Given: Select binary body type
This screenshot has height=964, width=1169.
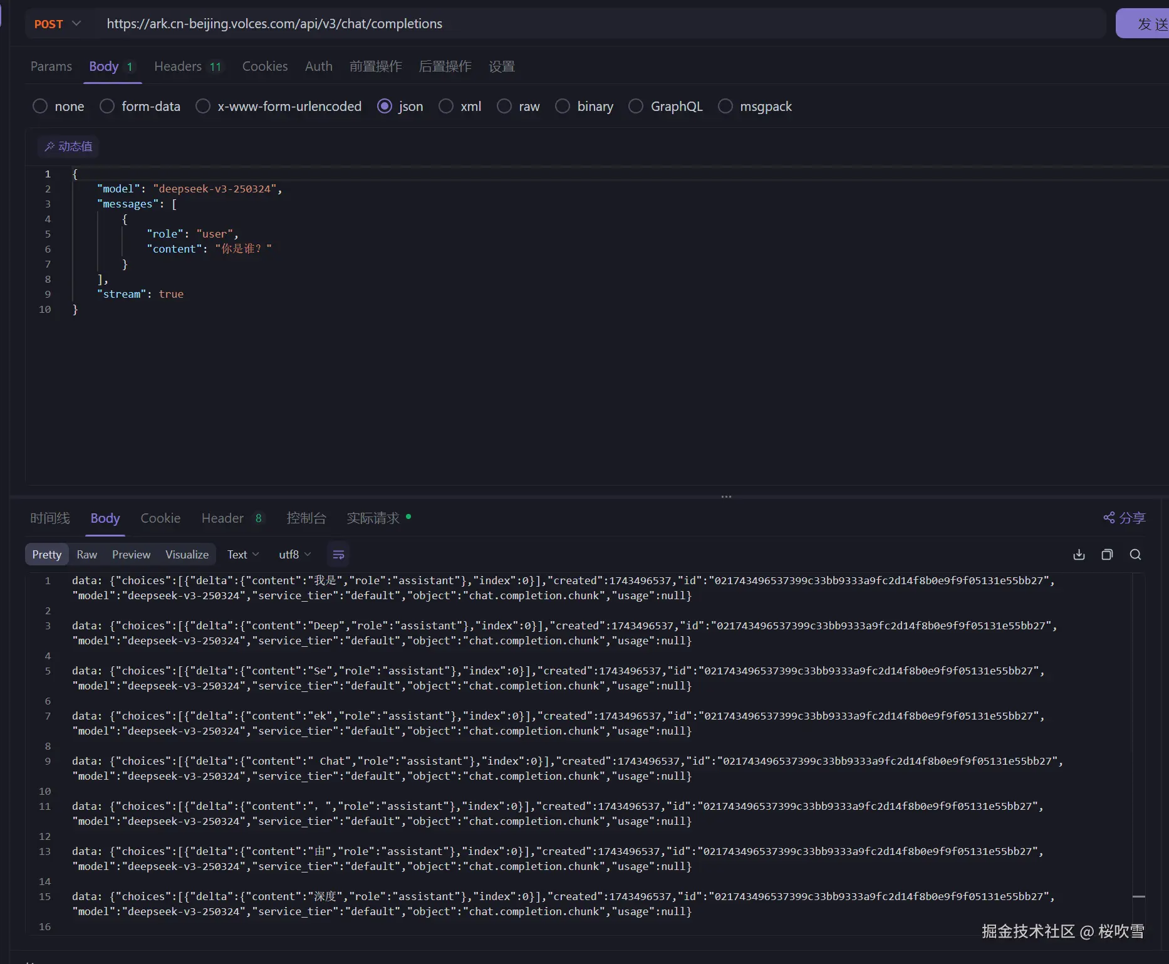Looking at the screenshot, I should point(584,107).
